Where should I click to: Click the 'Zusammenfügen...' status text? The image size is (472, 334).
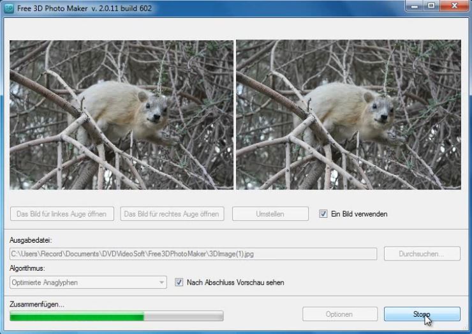(x=37, y=305)
